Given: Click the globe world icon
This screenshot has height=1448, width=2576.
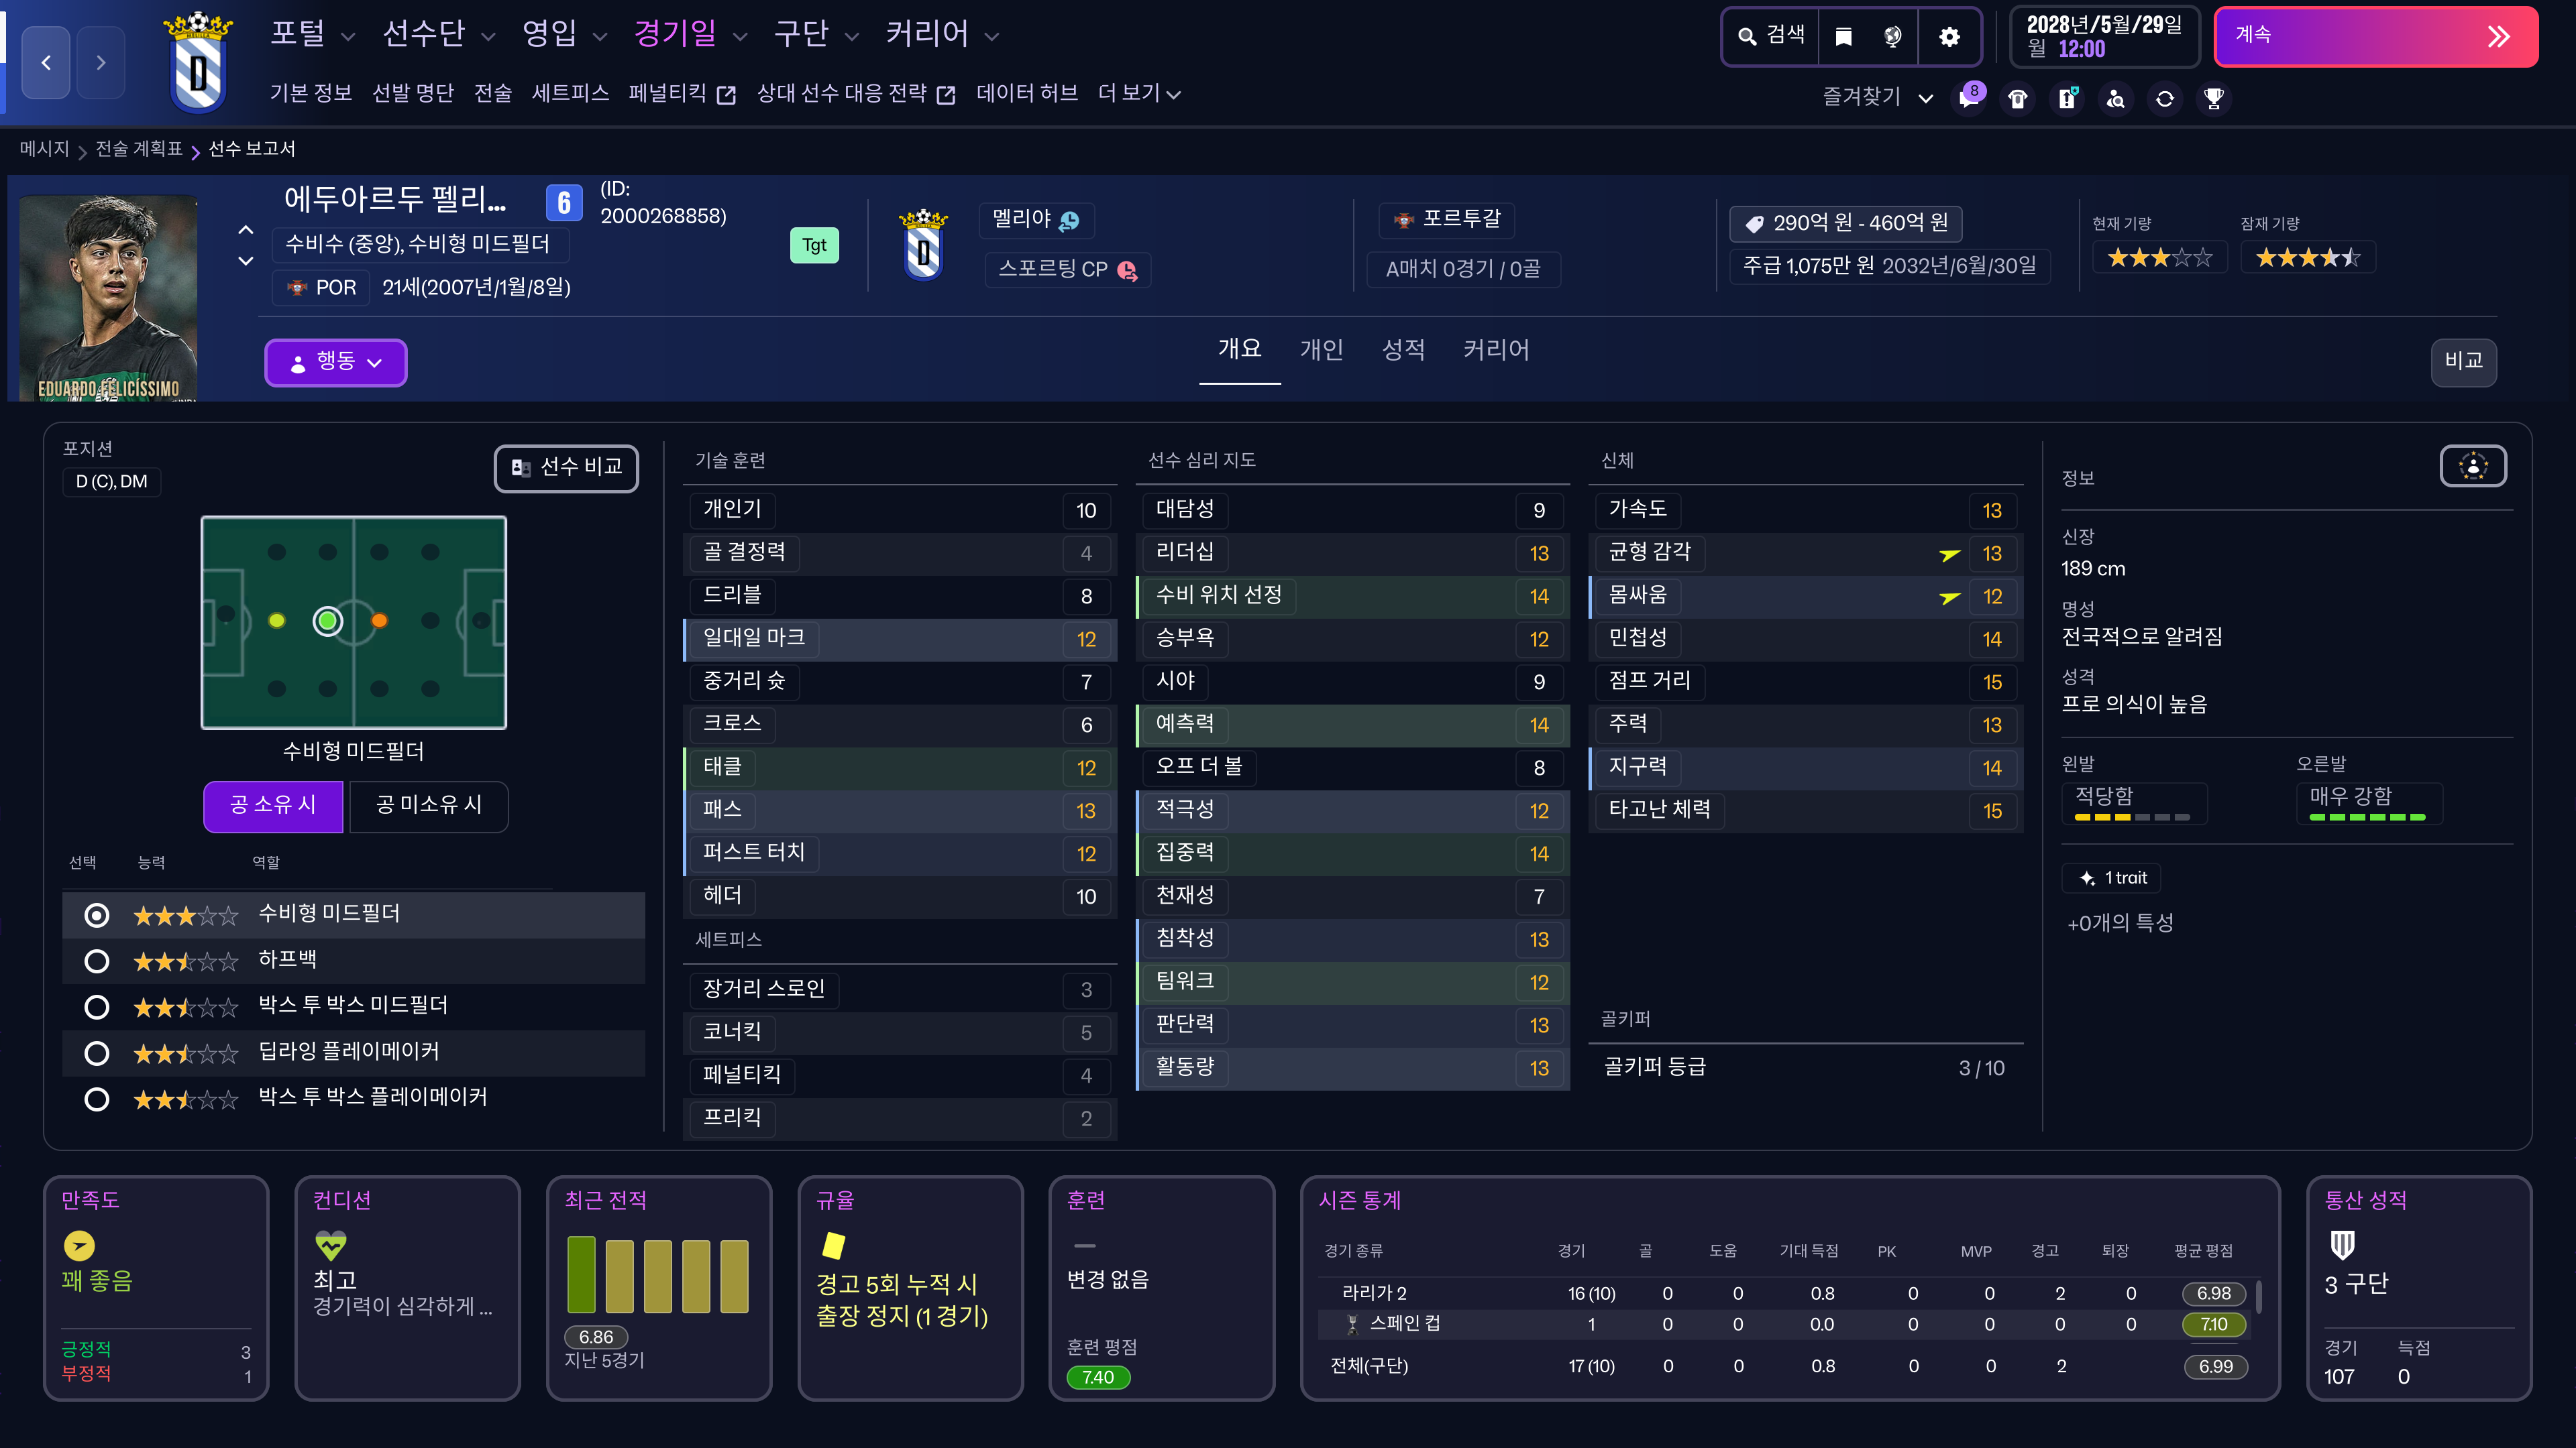Looking at the screenshot, I should (1892, 37).
